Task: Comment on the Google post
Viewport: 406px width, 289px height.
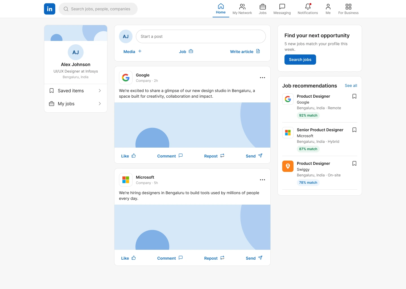Action: [170, 156]
